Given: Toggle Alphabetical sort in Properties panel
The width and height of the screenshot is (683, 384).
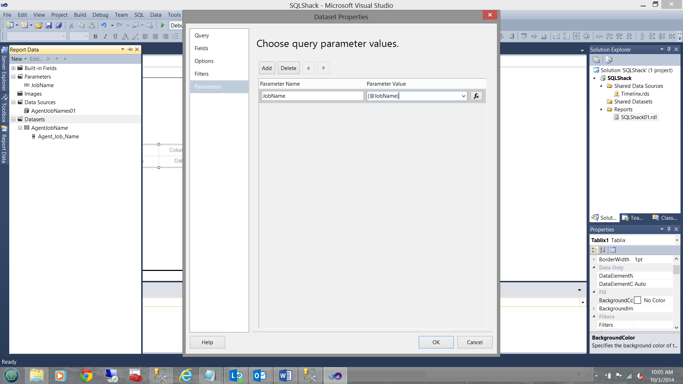Looking at the screenshot, I should coord(603,250).
